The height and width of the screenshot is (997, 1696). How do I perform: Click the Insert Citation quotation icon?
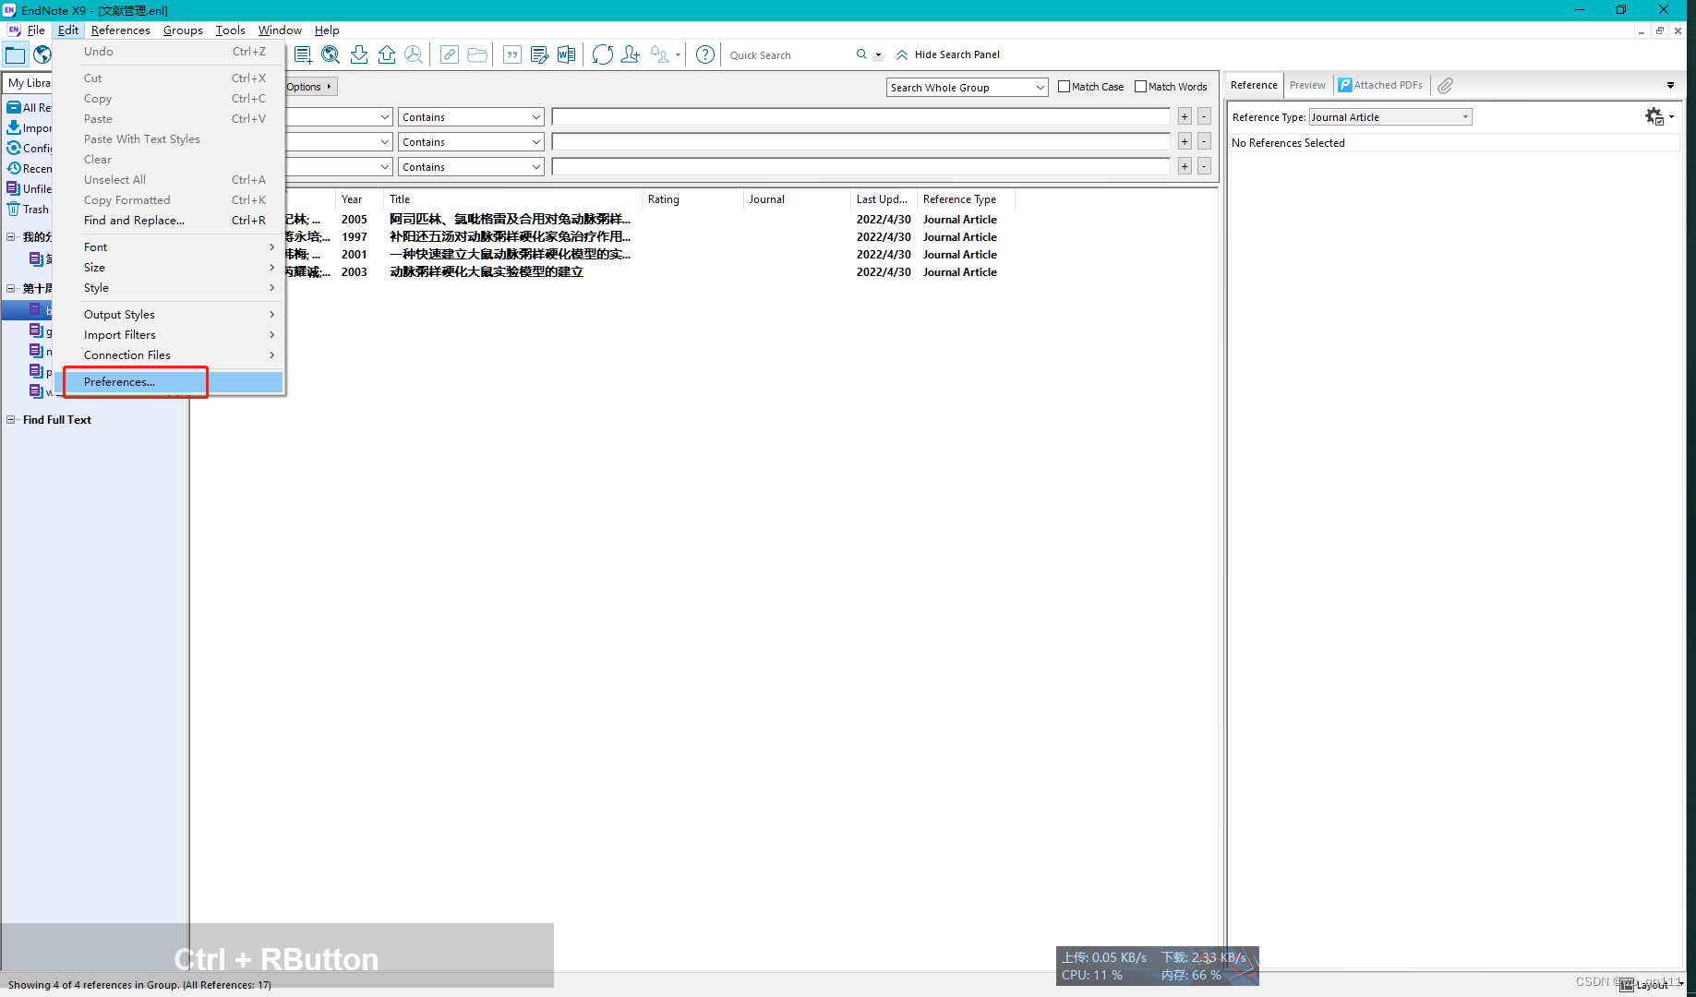tap(512, 54)
